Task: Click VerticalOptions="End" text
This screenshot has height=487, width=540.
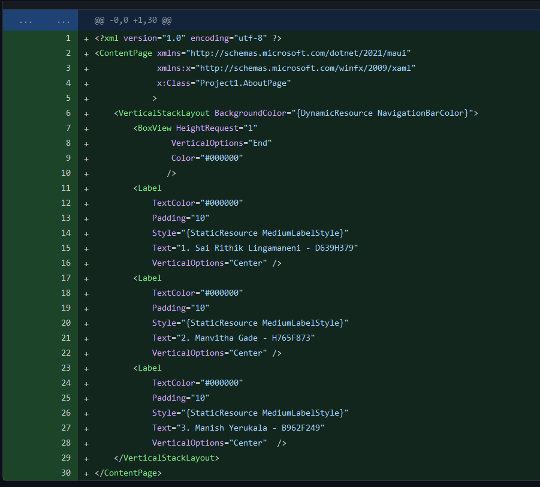Action: [221, 143]
